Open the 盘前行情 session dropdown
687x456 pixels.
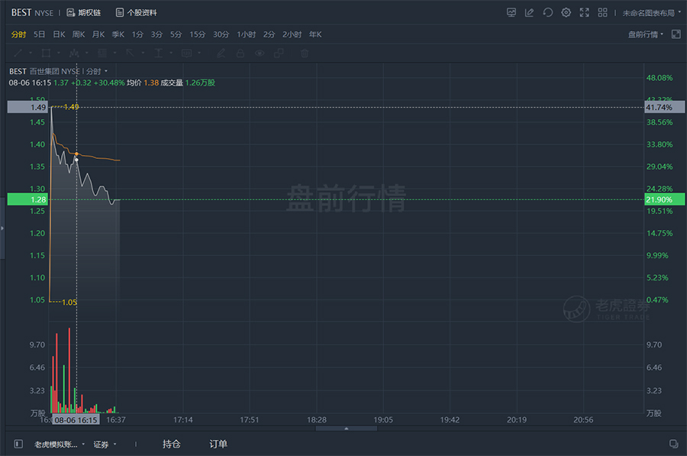click(645, 34)
